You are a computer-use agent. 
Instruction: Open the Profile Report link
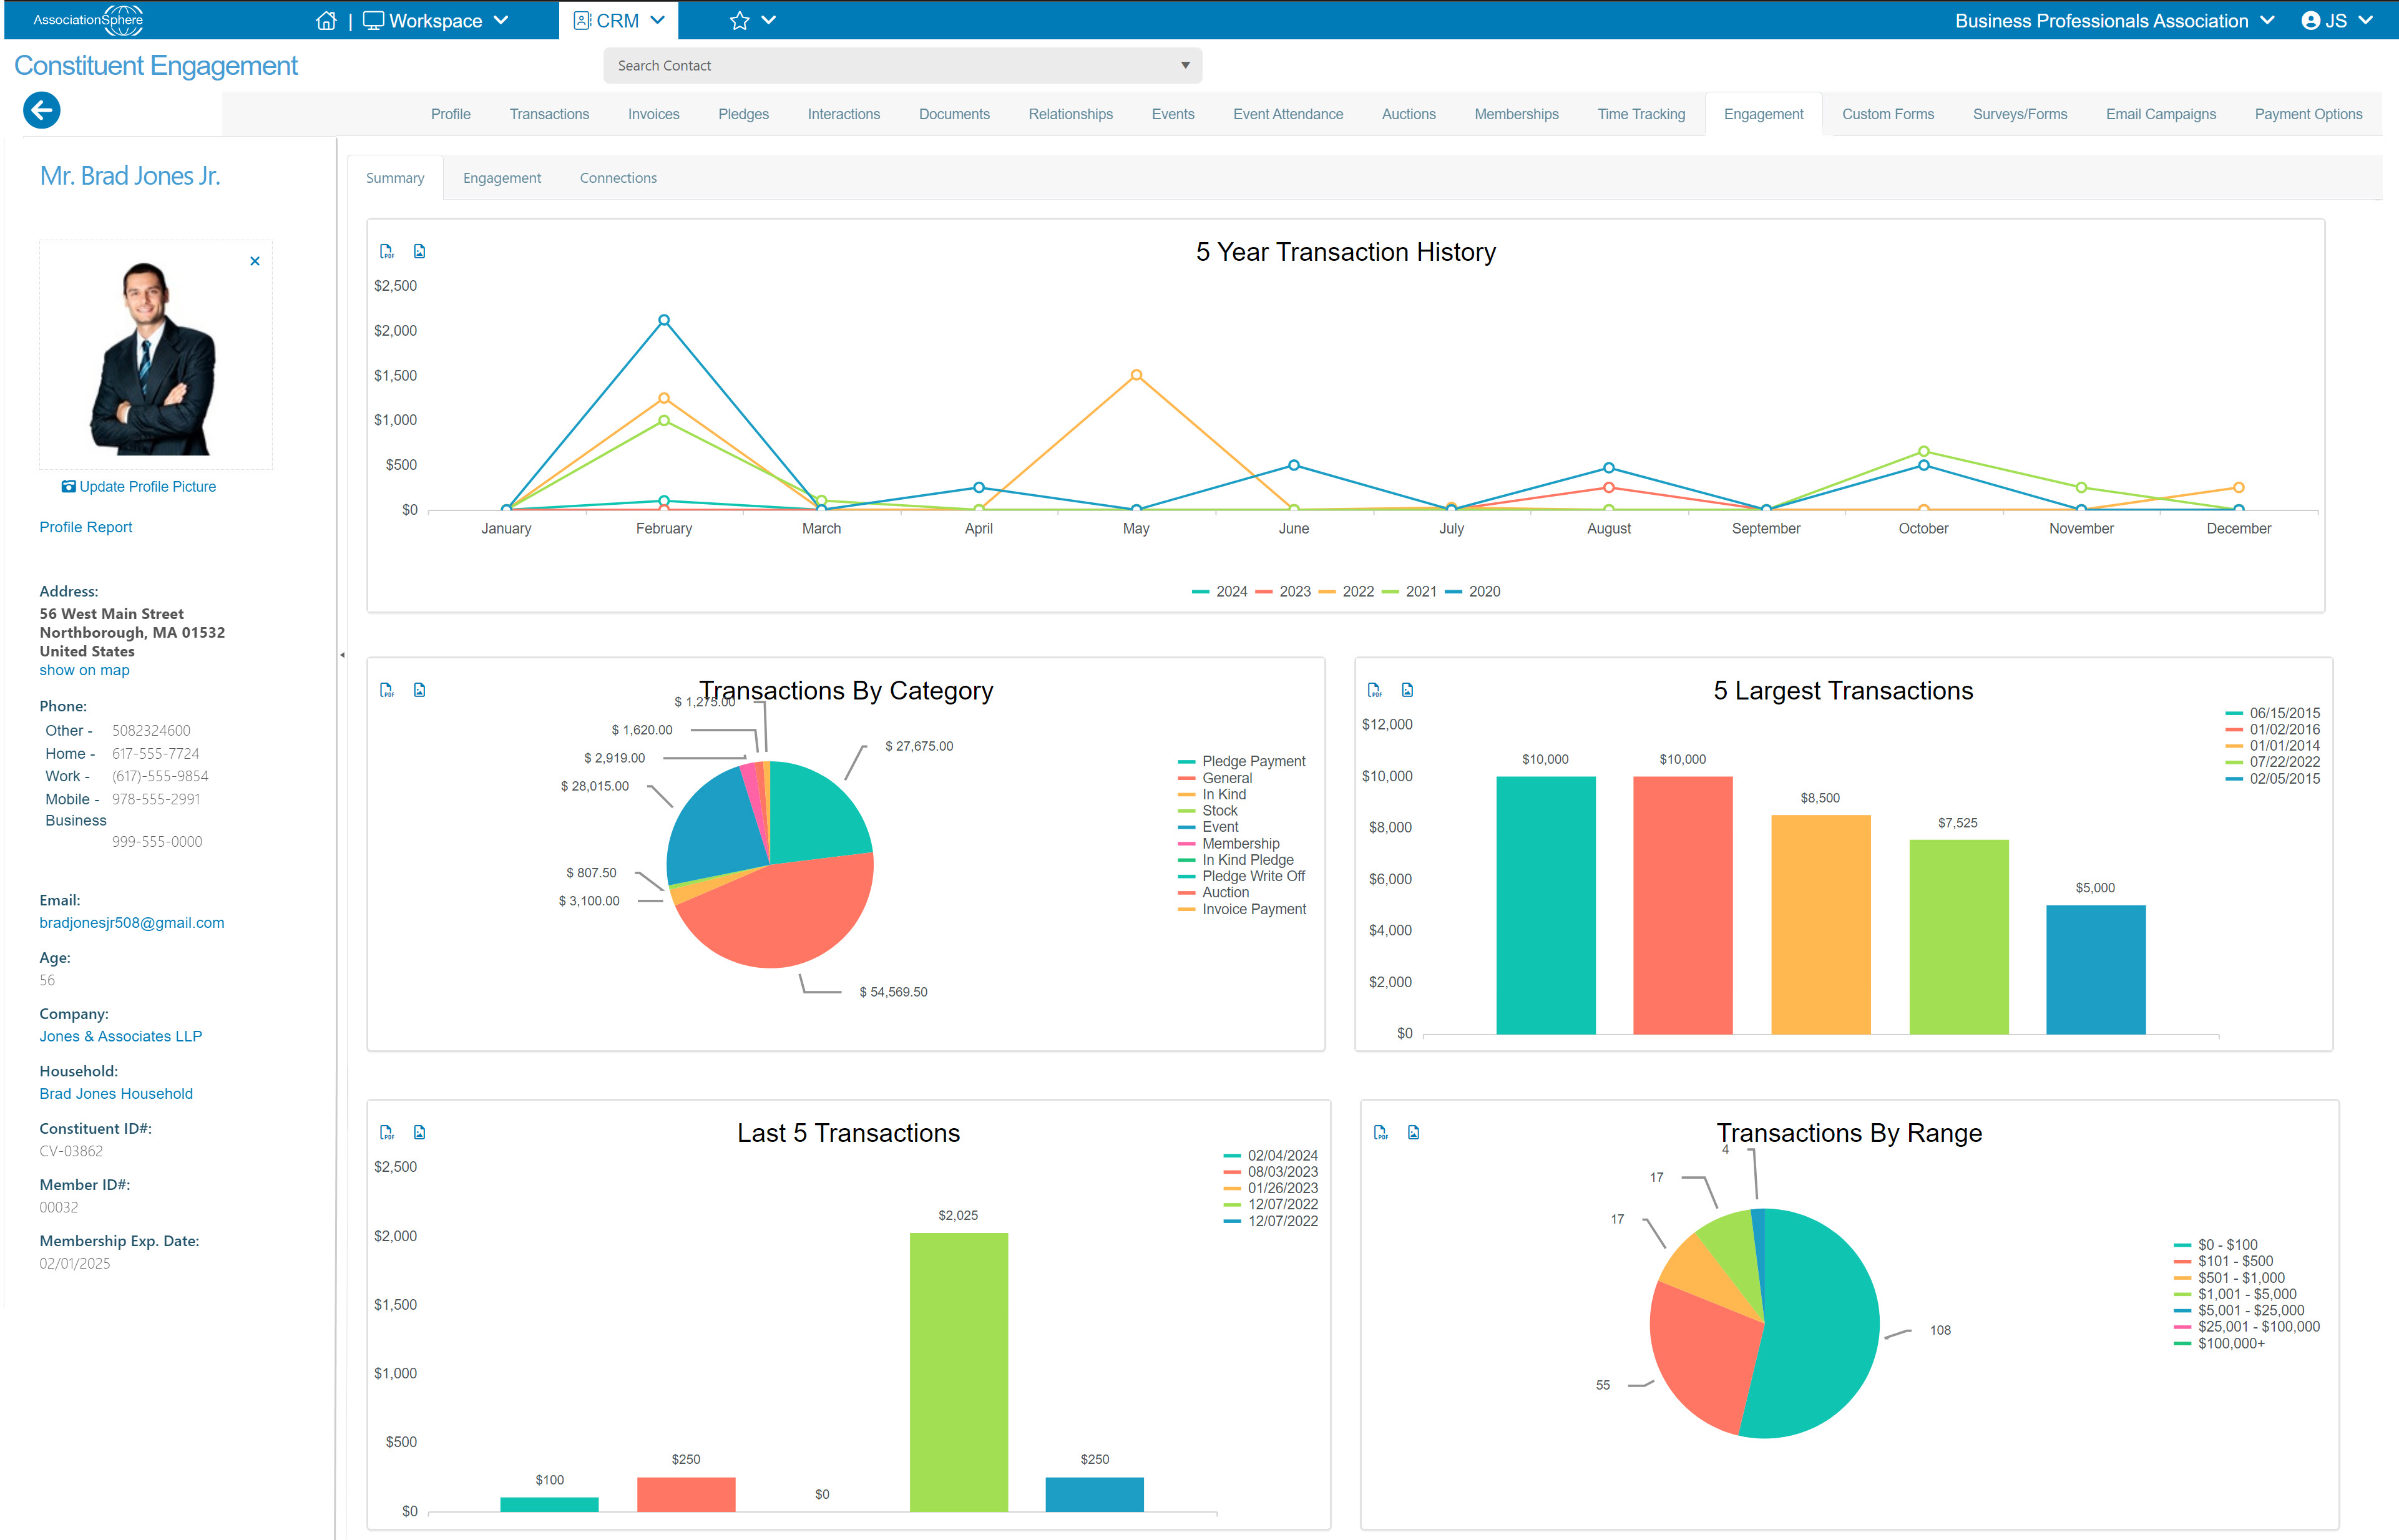tap(86, 528)
